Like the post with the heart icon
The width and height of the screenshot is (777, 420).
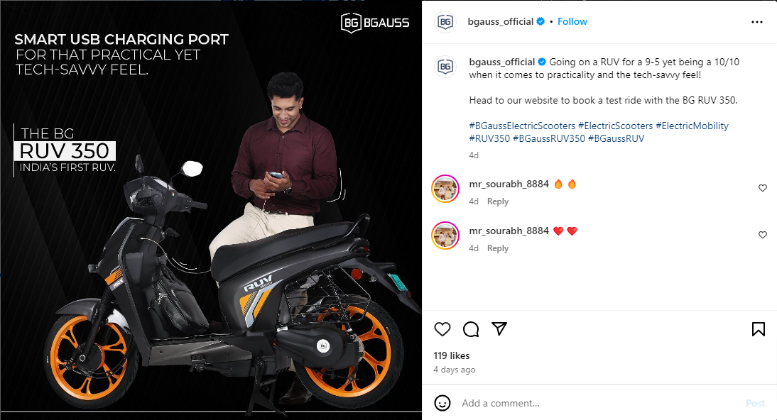(x=442, y=329)
